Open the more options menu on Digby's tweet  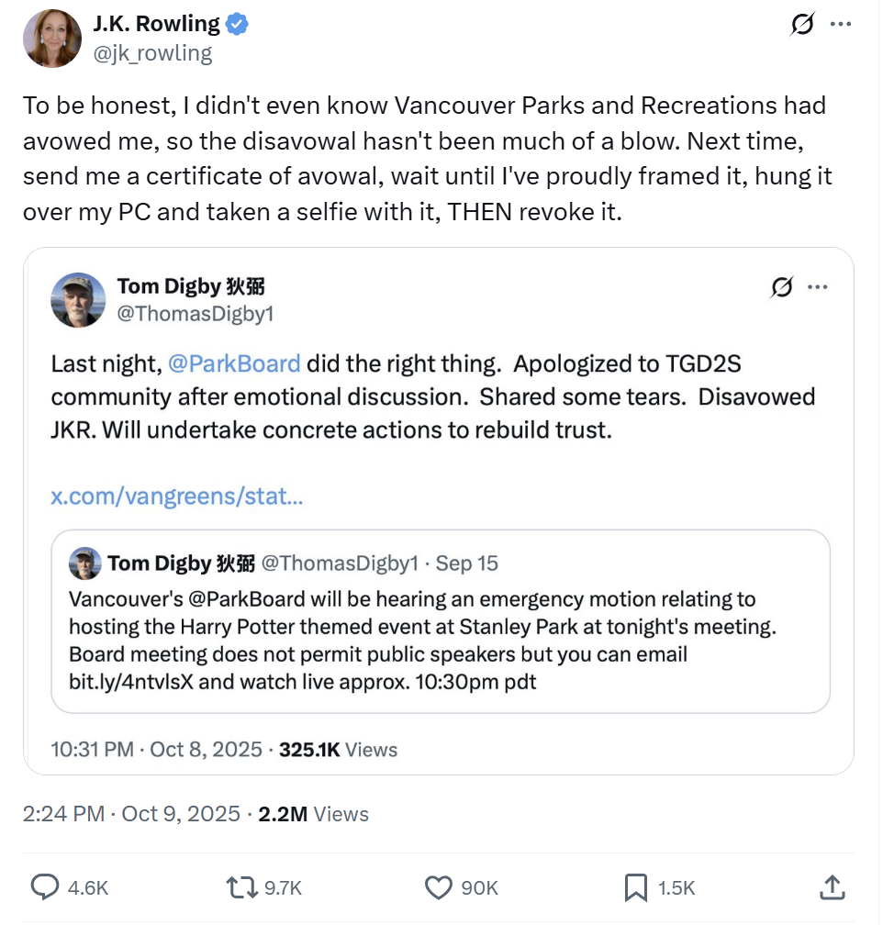click(817, 287)
